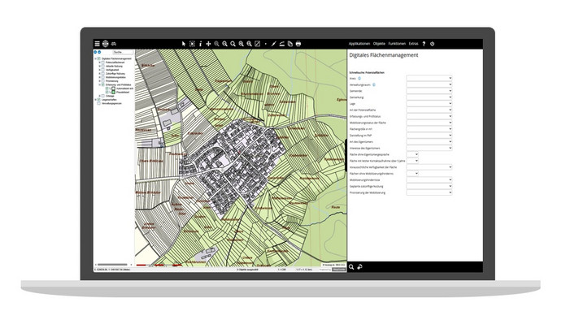Enable the Ortslage layer checkbox
579x311 pixels.
coord(103,96)
